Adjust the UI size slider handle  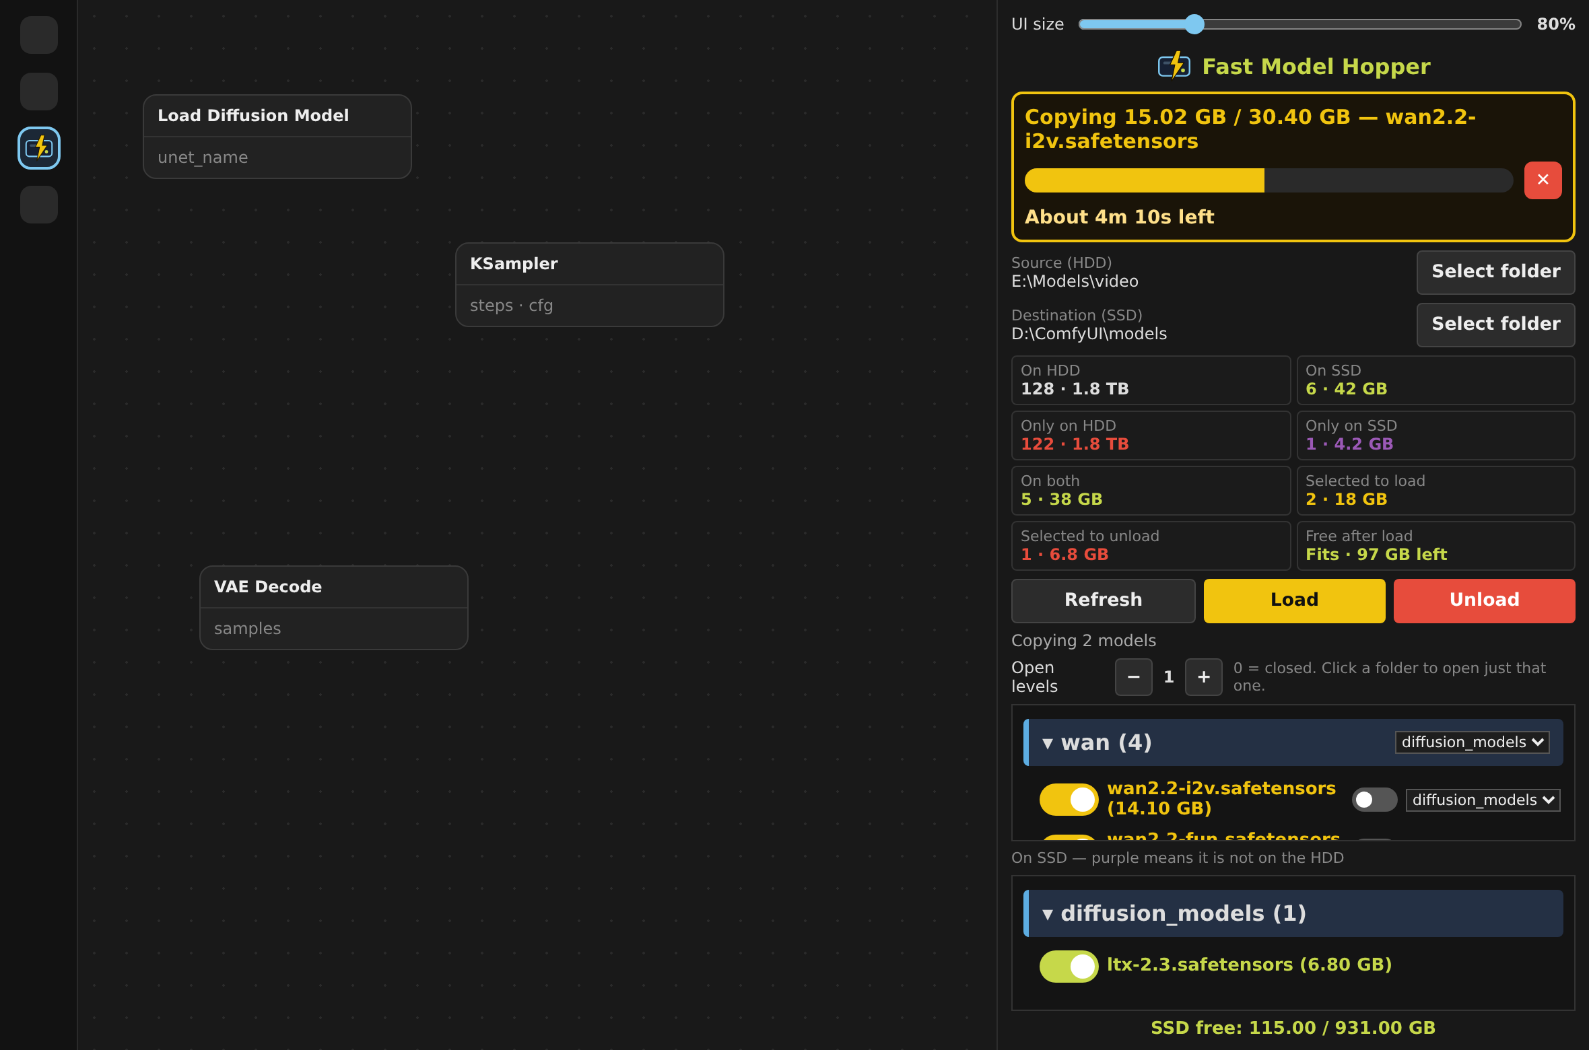click(x=1194, y=24)
